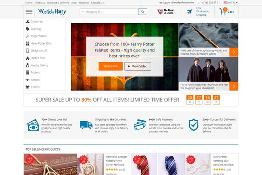Open the hamburger menu icon
The height and width of the screenshot is (175, 262).
(x=29, y=12)
